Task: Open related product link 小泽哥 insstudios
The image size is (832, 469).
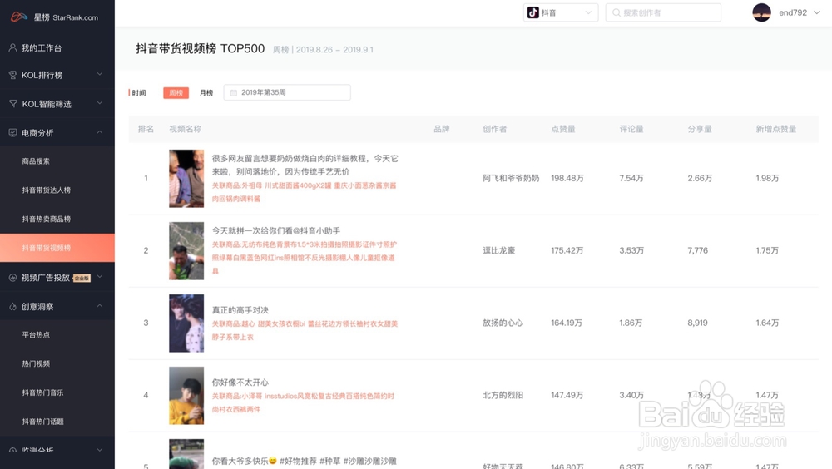Action: (303, 402)
